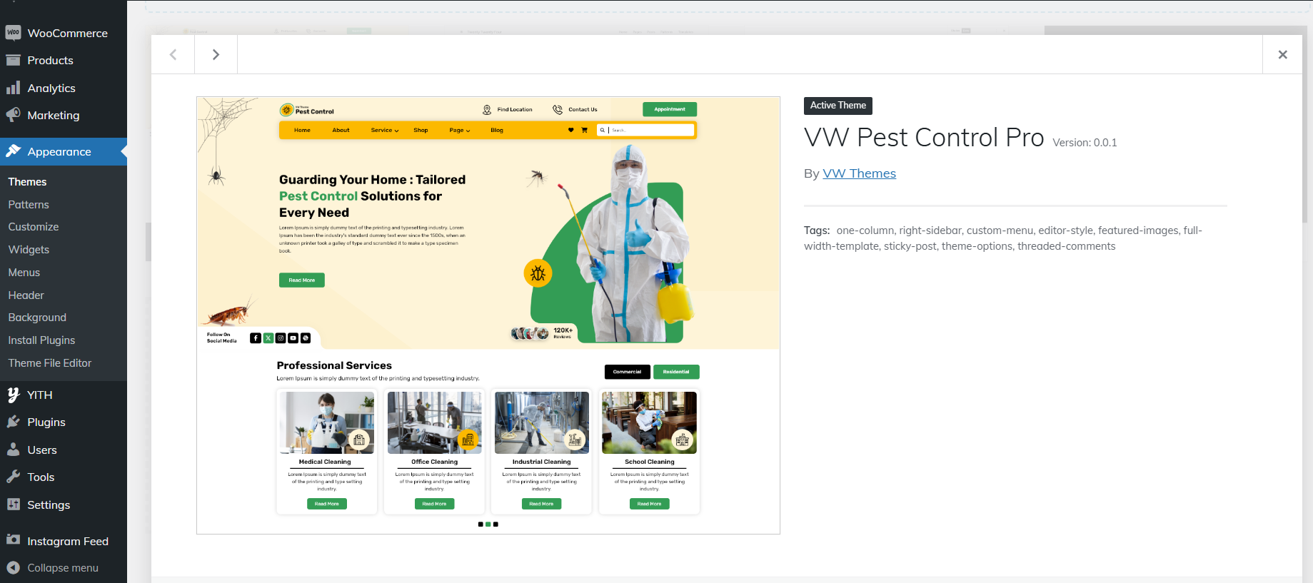
Task: Click the Marketing megaphone icon
Action: 13,115
